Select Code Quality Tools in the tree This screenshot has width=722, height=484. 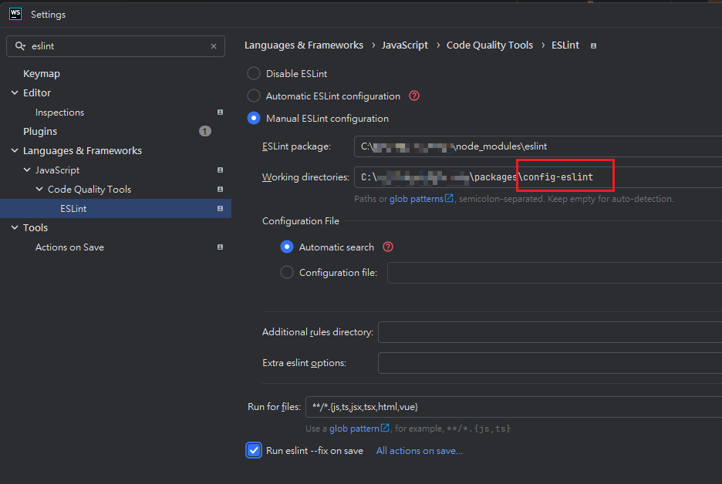[x=89, y=190]
